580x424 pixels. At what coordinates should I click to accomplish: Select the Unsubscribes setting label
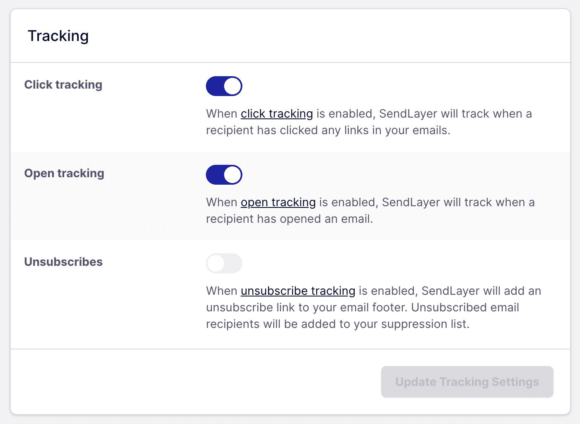63,262
